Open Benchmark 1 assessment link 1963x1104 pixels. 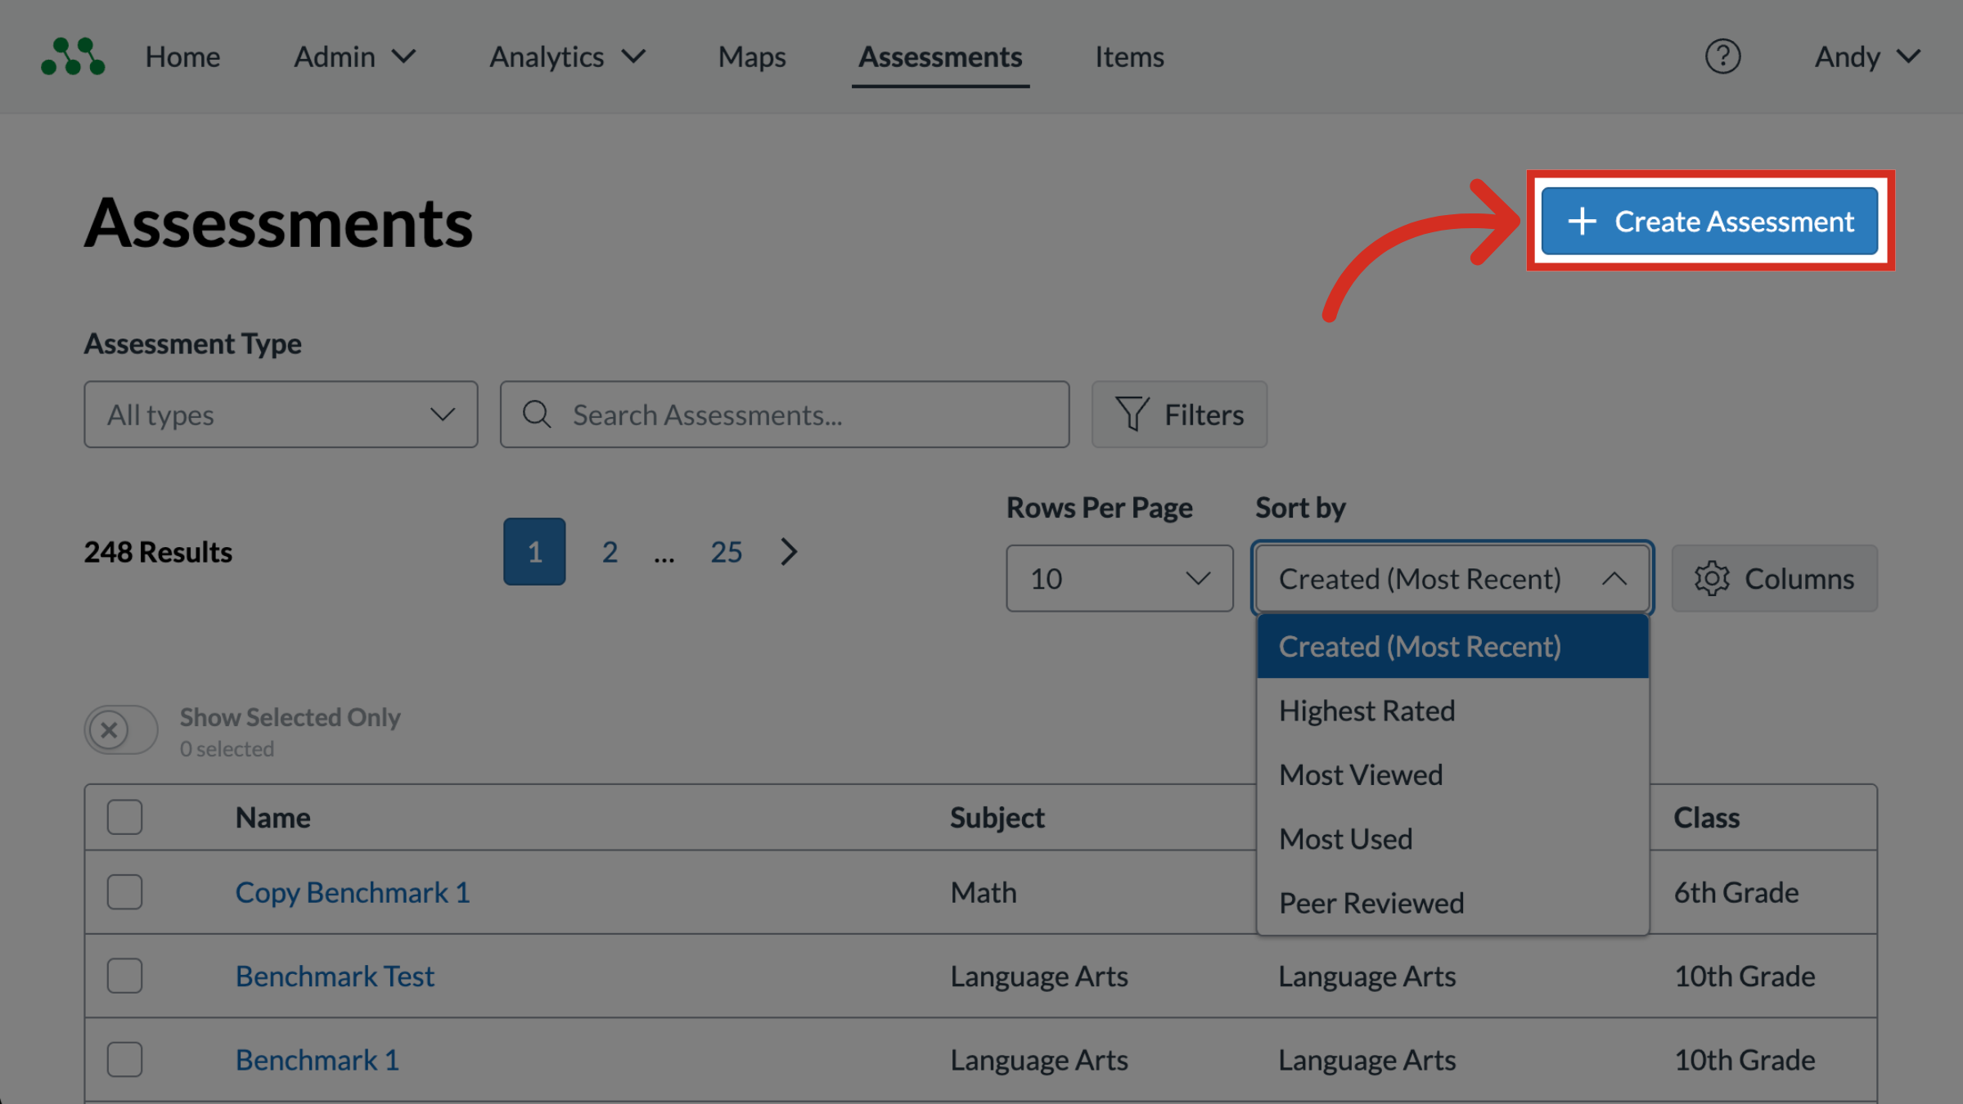tap(317, 1060)
